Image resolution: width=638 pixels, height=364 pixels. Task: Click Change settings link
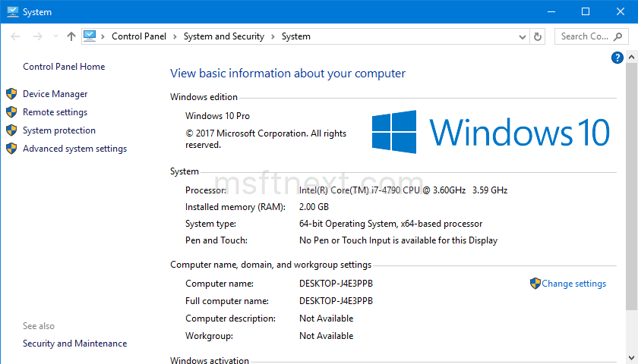573,284
